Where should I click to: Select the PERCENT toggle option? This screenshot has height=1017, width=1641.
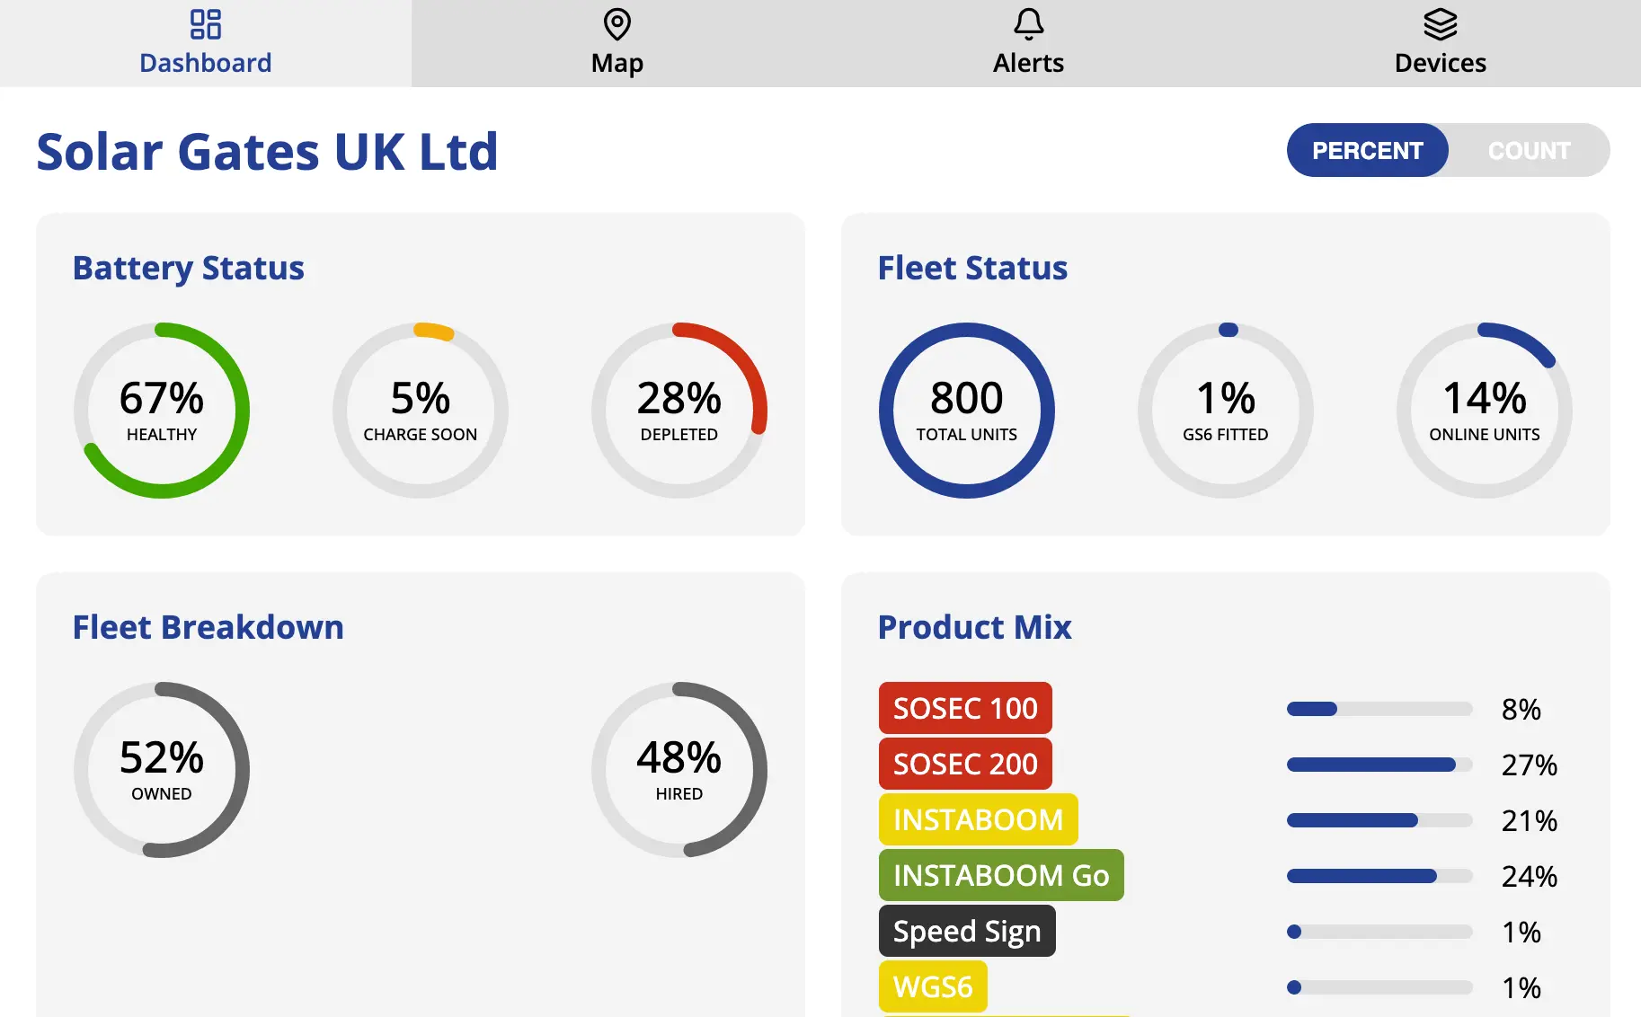click(x=1367, y=151)
